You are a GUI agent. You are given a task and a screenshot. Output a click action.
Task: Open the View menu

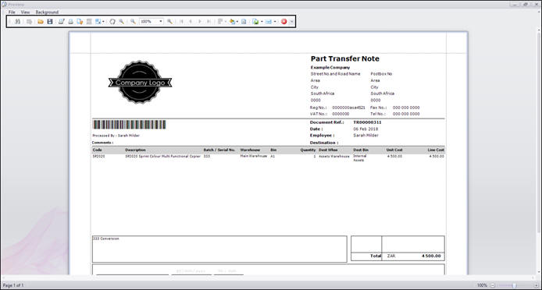25,12
